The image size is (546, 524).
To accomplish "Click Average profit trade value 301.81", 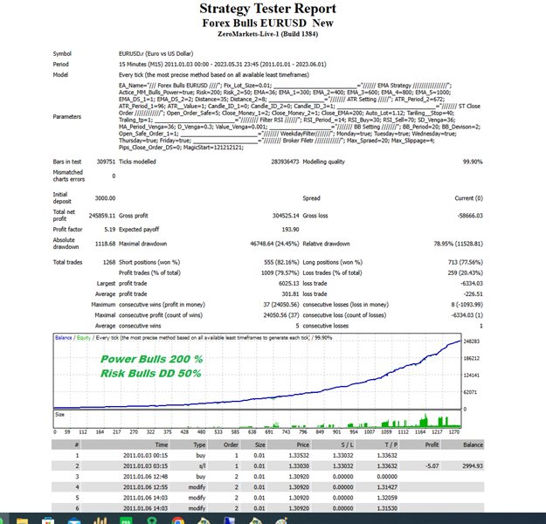I will click(290, 293).
